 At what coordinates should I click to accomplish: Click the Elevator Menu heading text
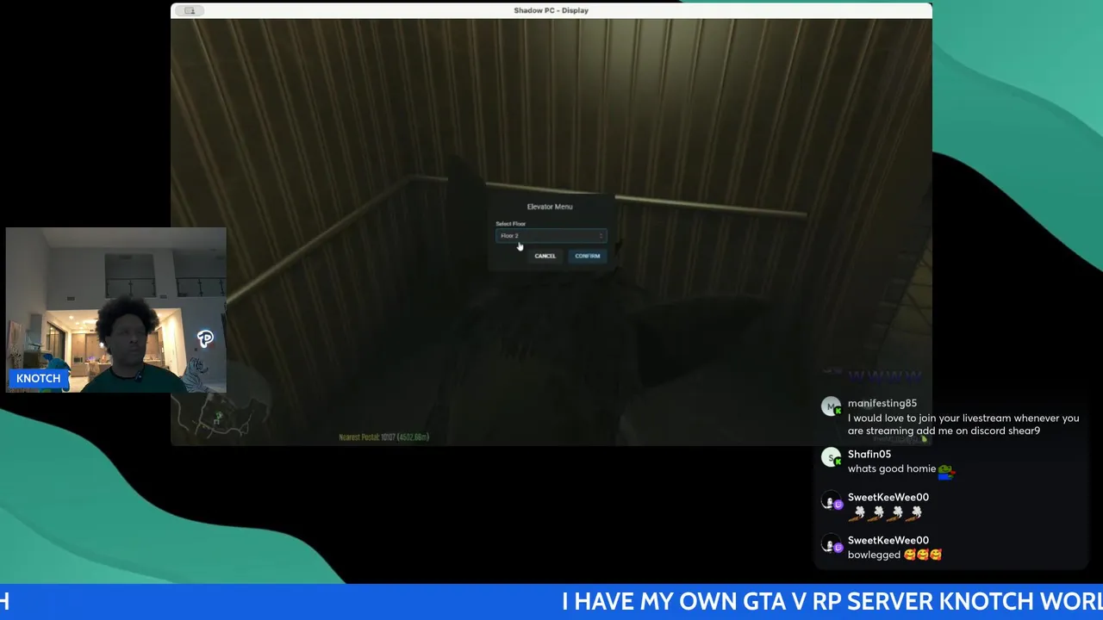[x=550, y=207]
